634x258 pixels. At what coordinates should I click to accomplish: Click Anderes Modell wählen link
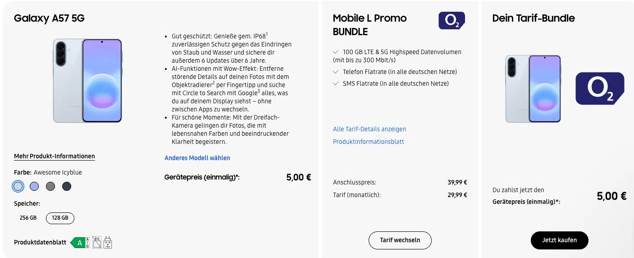[x=197, y=158]
